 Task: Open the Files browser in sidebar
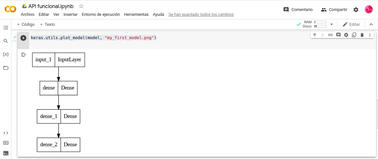(x=6, y=68)
